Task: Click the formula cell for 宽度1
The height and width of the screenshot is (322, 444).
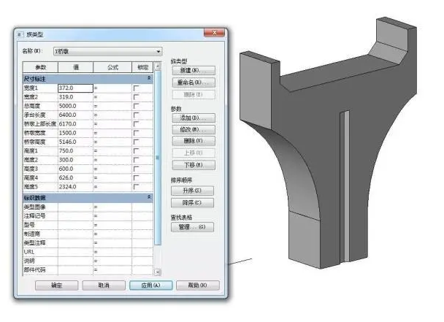Action: click(x=112, y=88)
